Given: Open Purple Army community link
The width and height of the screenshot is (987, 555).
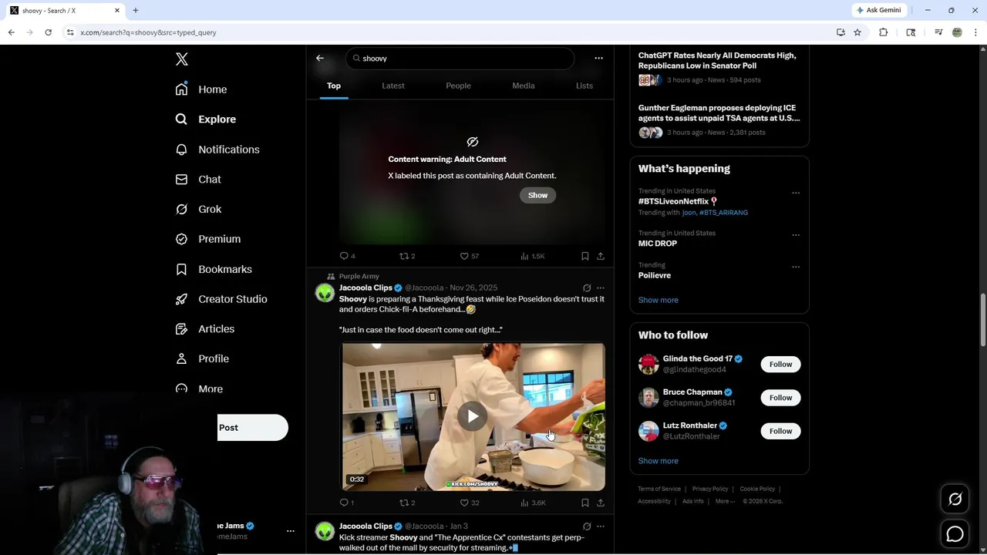Looking at the screenshot, I should pos(359,276).
